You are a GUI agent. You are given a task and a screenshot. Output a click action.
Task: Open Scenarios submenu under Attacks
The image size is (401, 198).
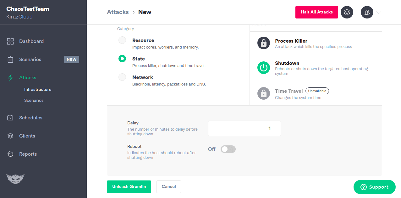(x=34, y=100)
